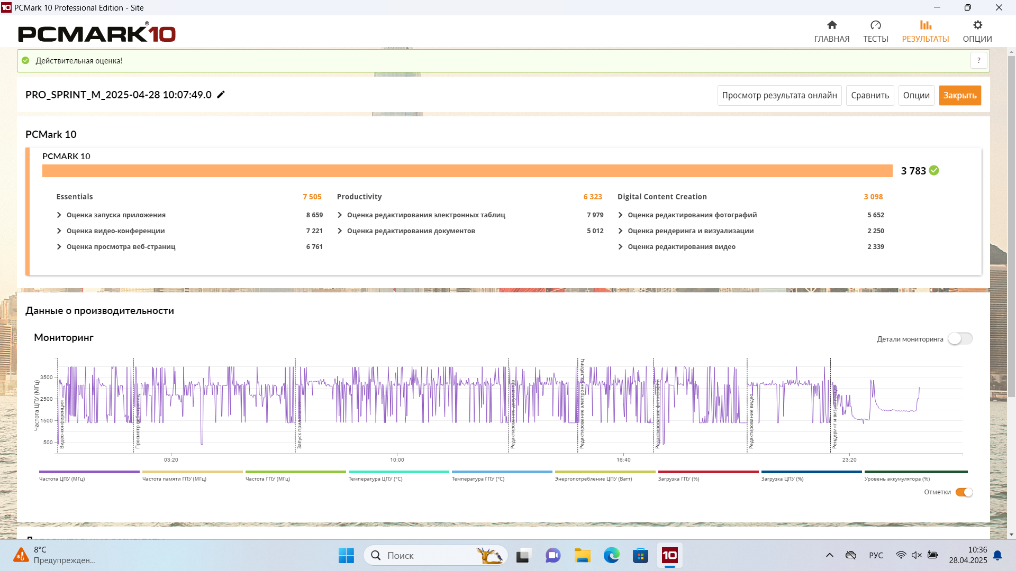Open ОПЦИИ gear icon in header
The image size is (1016, 571).
point(977,25)
